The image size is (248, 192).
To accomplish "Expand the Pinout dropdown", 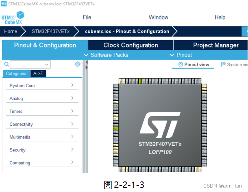I will pos(181,55).
